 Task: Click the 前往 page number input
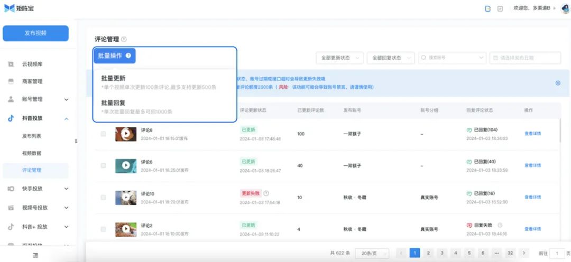point(557,253)
